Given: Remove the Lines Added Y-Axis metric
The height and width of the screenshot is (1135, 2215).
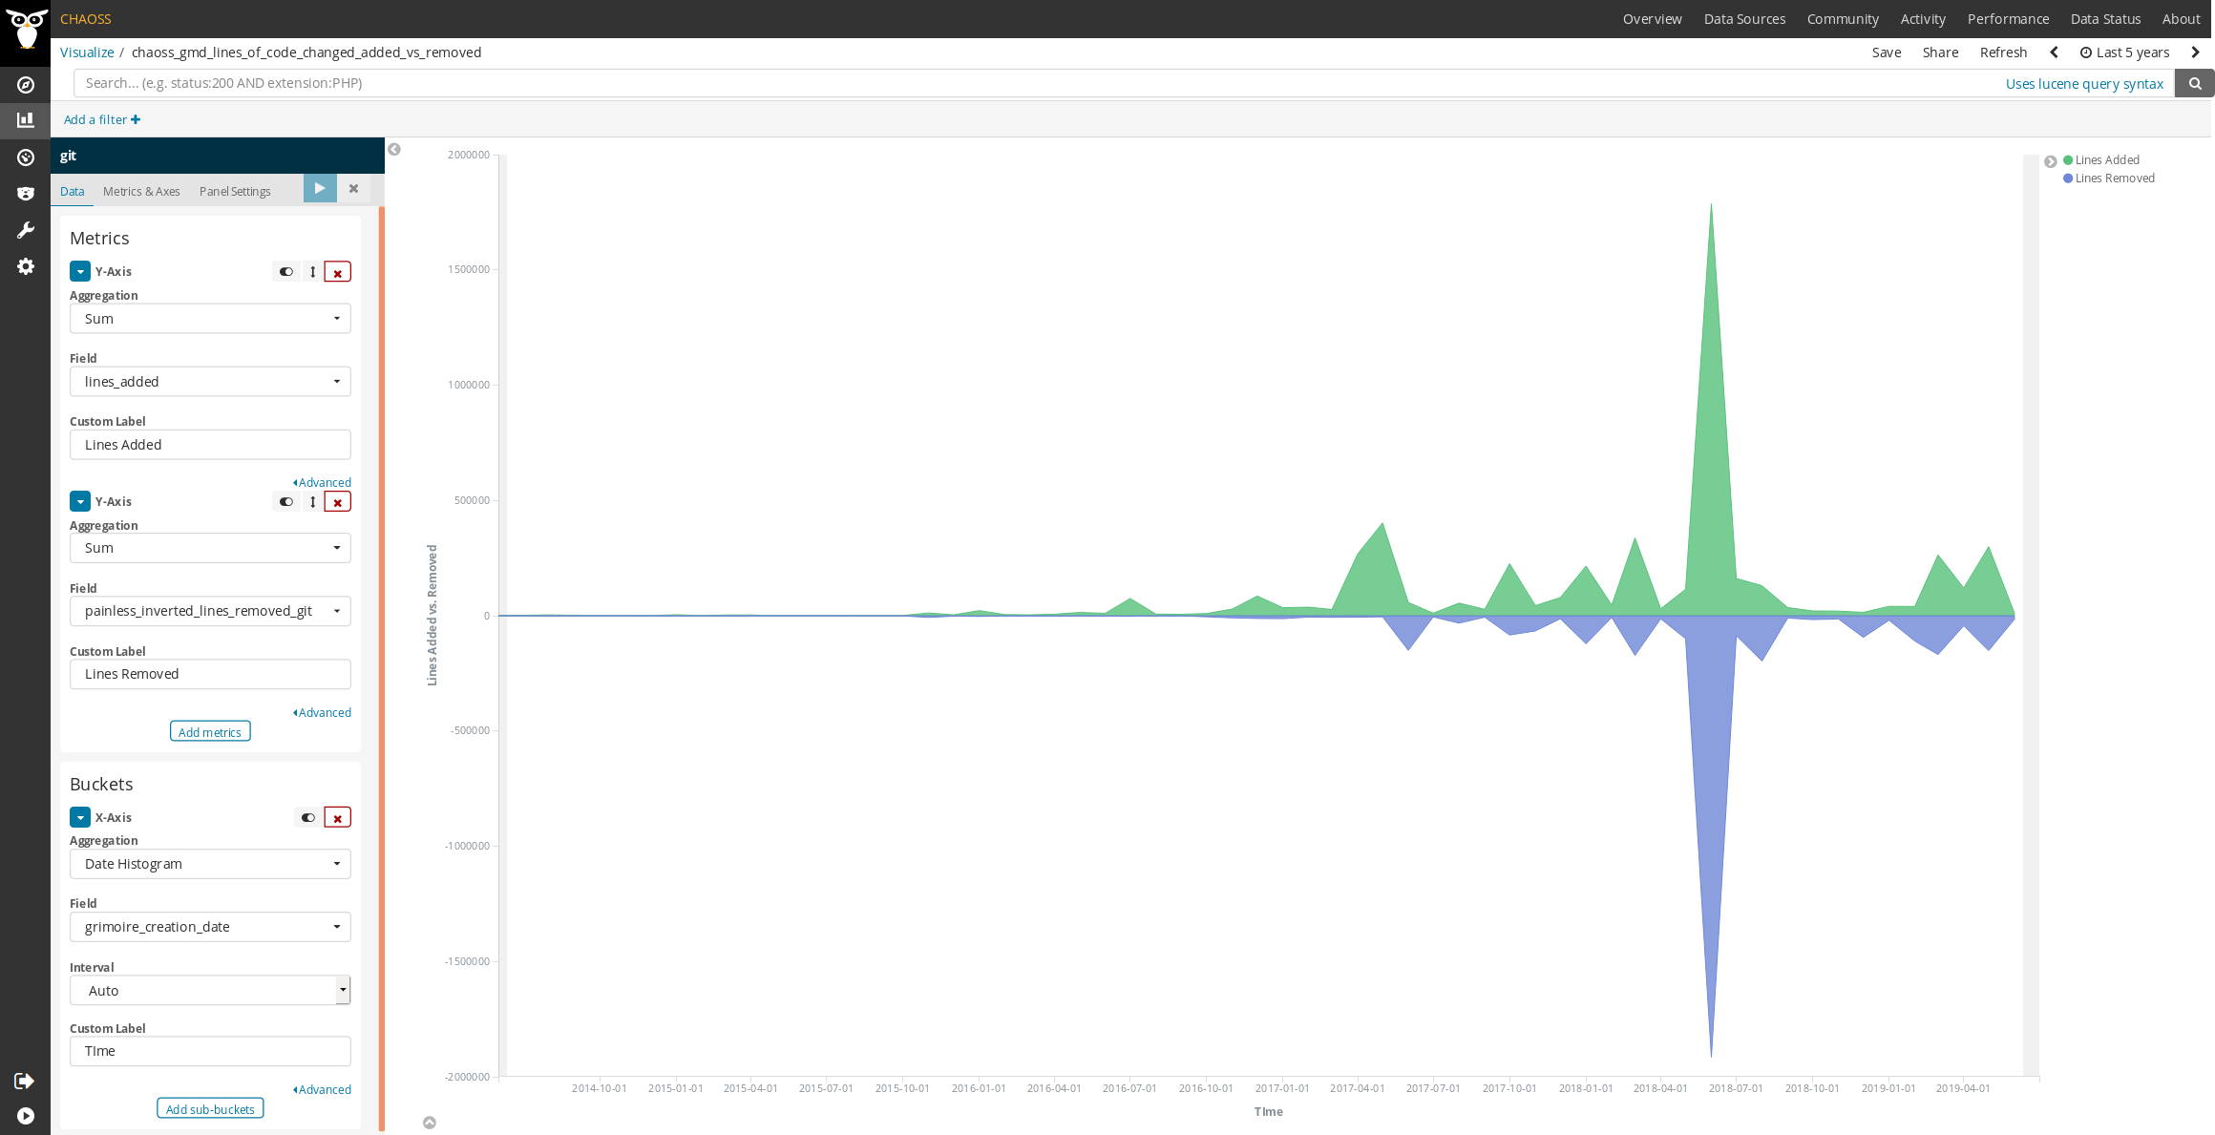Looking at the screenshot, I should [x=337, y=272].
